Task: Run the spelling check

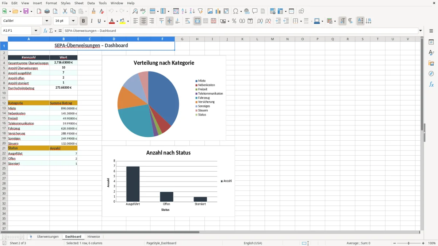Action: pyautogui.click(x=143, y=11)
